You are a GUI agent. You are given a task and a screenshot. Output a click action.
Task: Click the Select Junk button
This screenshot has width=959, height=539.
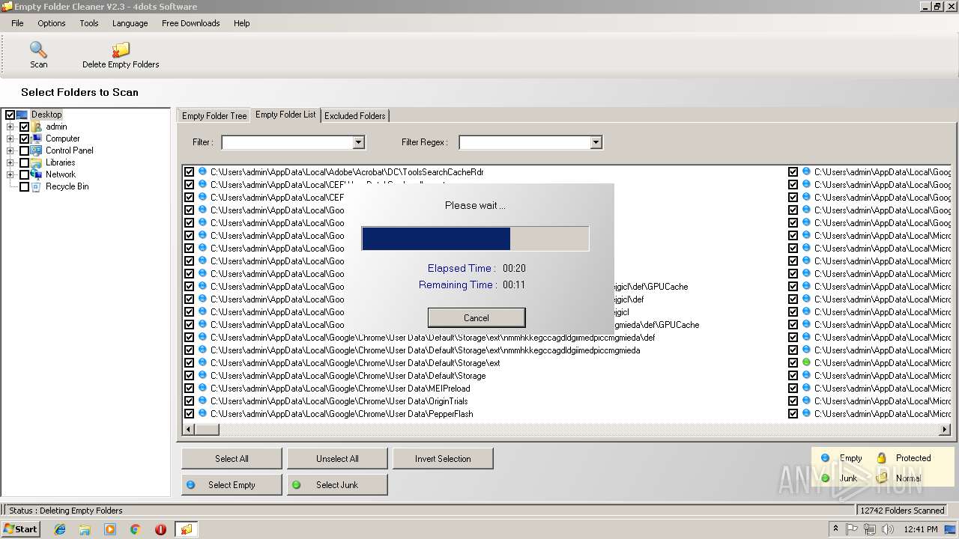[337, 484]
